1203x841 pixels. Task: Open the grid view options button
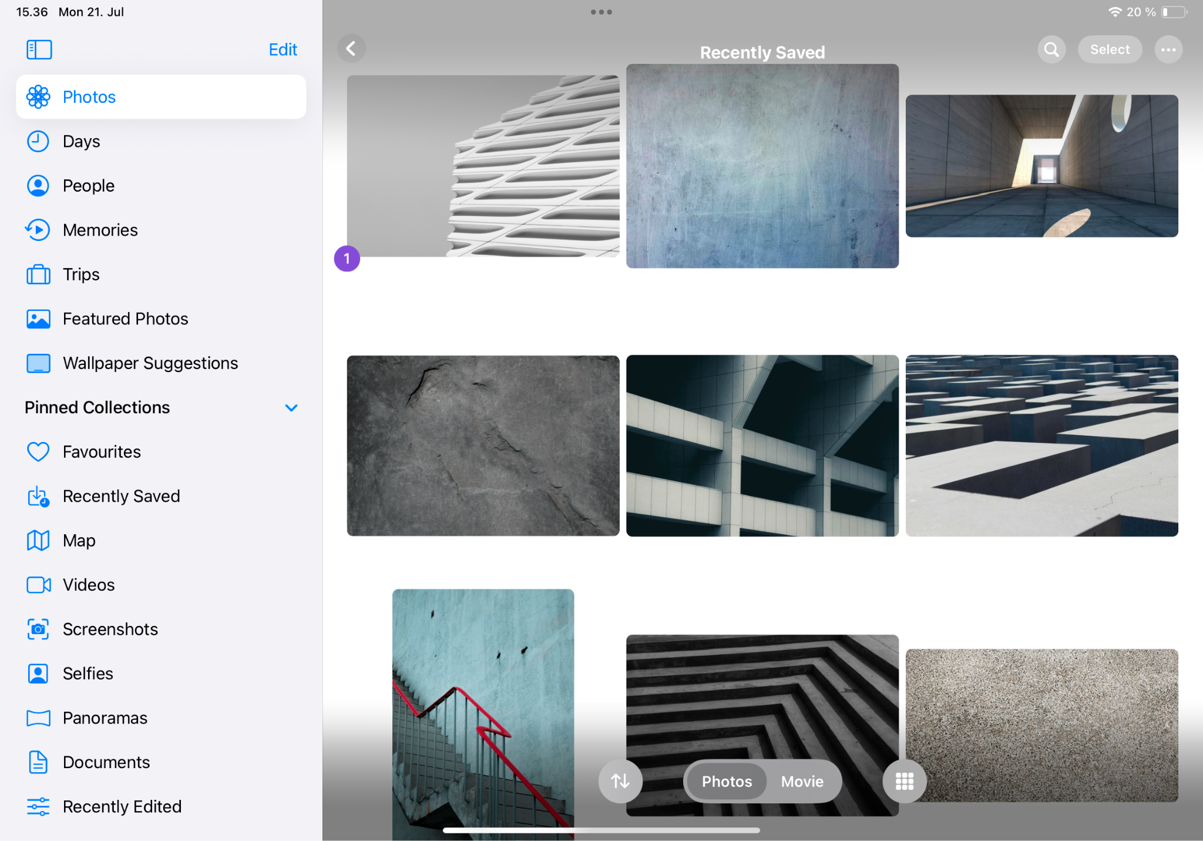[904, 781]
